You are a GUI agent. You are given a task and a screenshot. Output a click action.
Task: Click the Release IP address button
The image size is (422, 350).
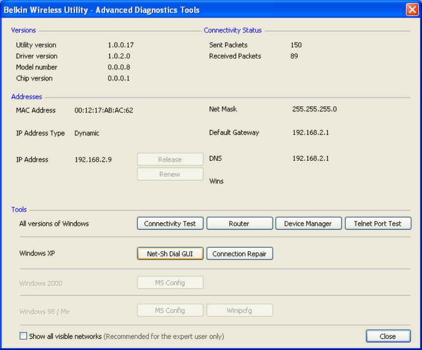pos(170,159)
